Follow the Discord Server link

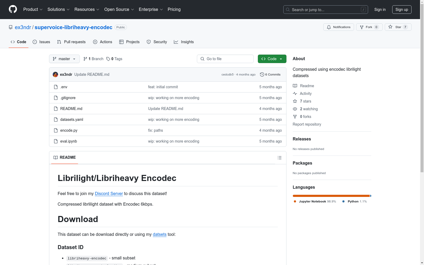[x=109, y=193]
